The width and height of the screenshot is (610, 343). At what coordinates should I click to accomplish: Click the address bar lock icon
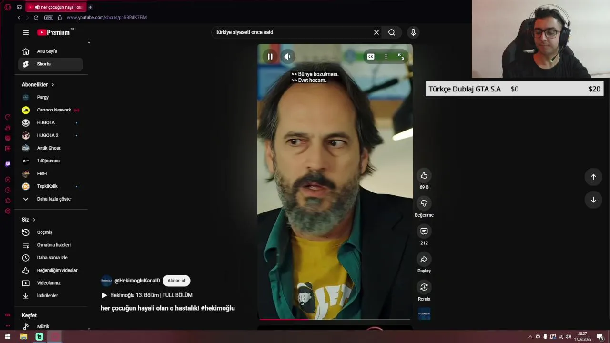click(60, 18)
